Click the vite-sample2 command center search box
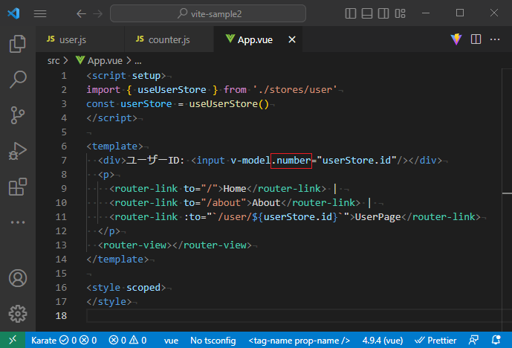Viewport: 512px width, 348px height. [x=208, y=13]
